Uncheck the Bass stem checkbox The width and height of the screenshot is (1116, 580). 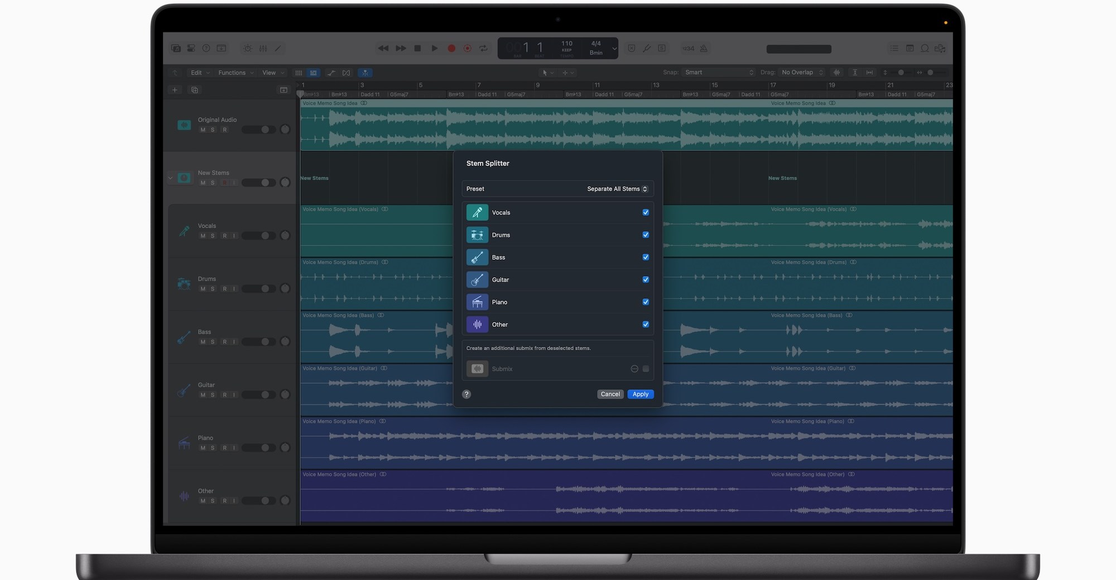tap(646, 257)
